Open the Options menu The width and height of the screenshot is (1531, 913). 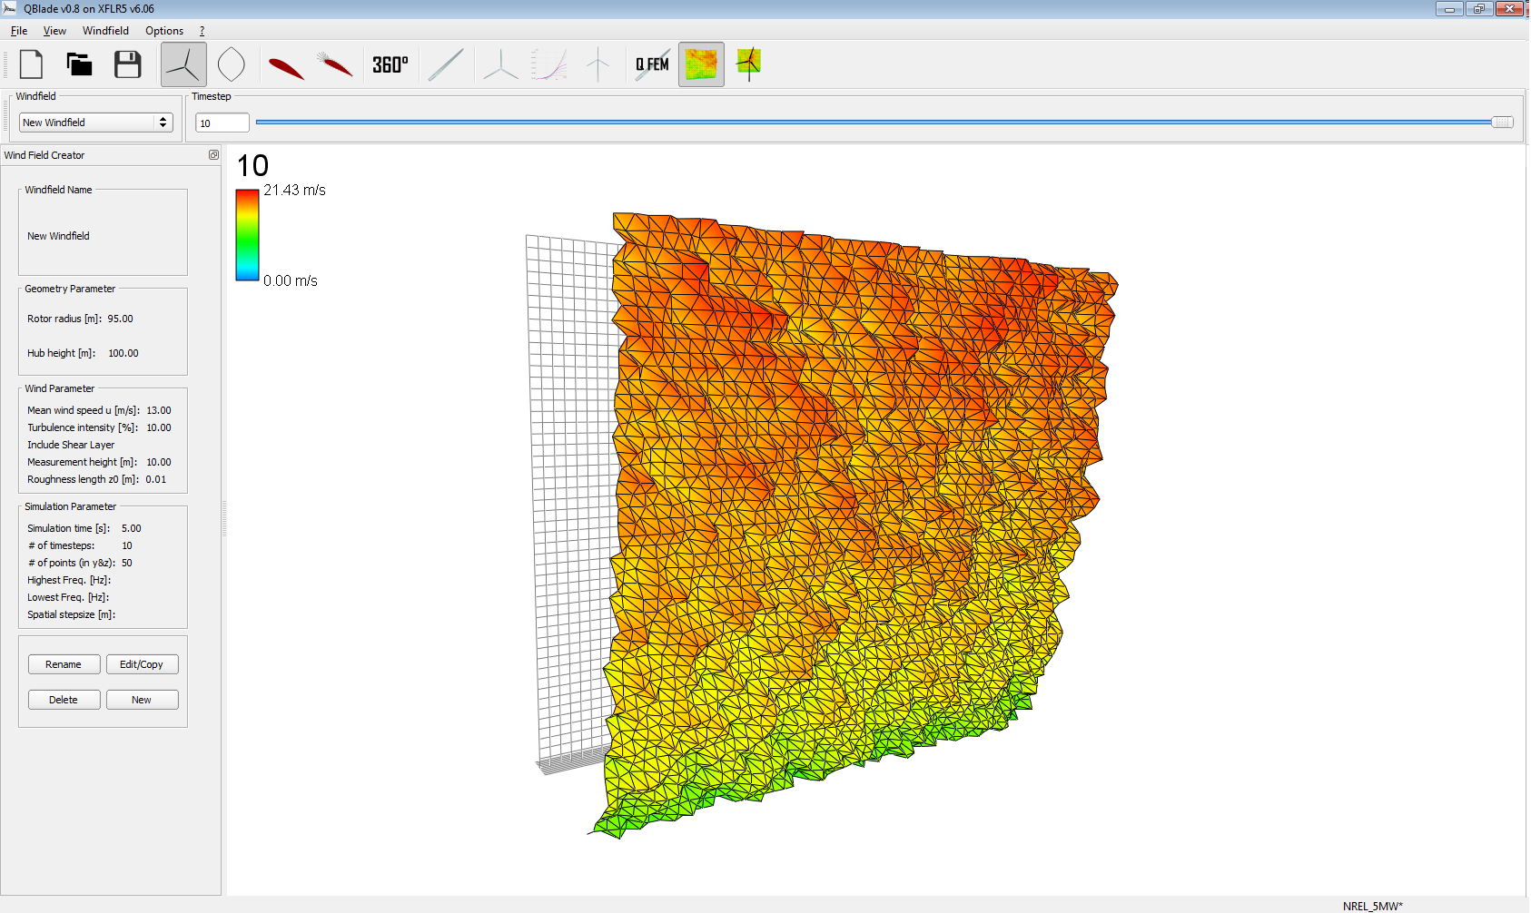click(x=164, y=31)
